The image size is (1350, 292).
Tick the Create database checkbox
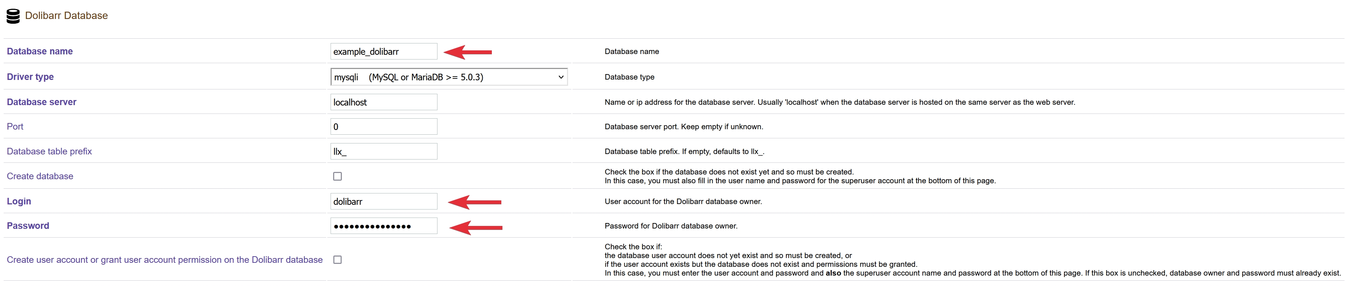(x=337, y=176)
